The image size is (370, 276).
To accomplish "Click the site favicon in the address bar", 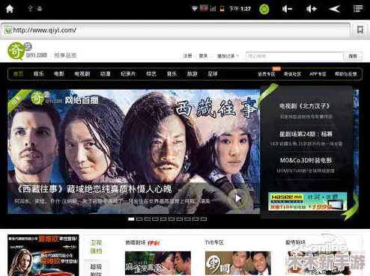I will pos(7,30).
